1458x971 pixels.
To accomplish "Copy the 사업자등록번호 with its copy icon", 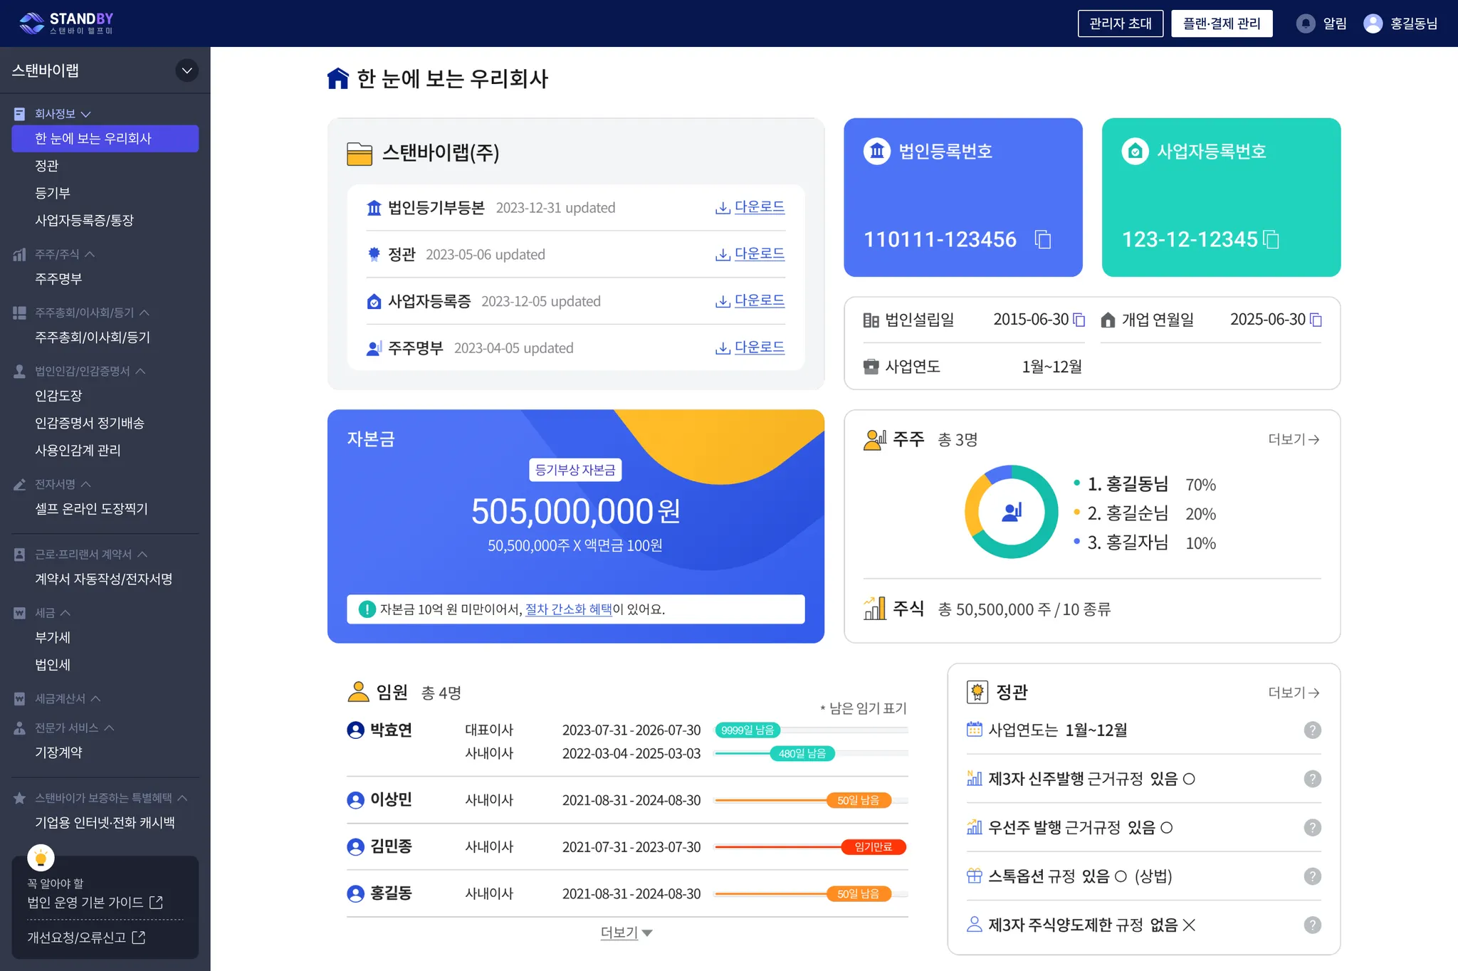I will tap(1271, 240).
